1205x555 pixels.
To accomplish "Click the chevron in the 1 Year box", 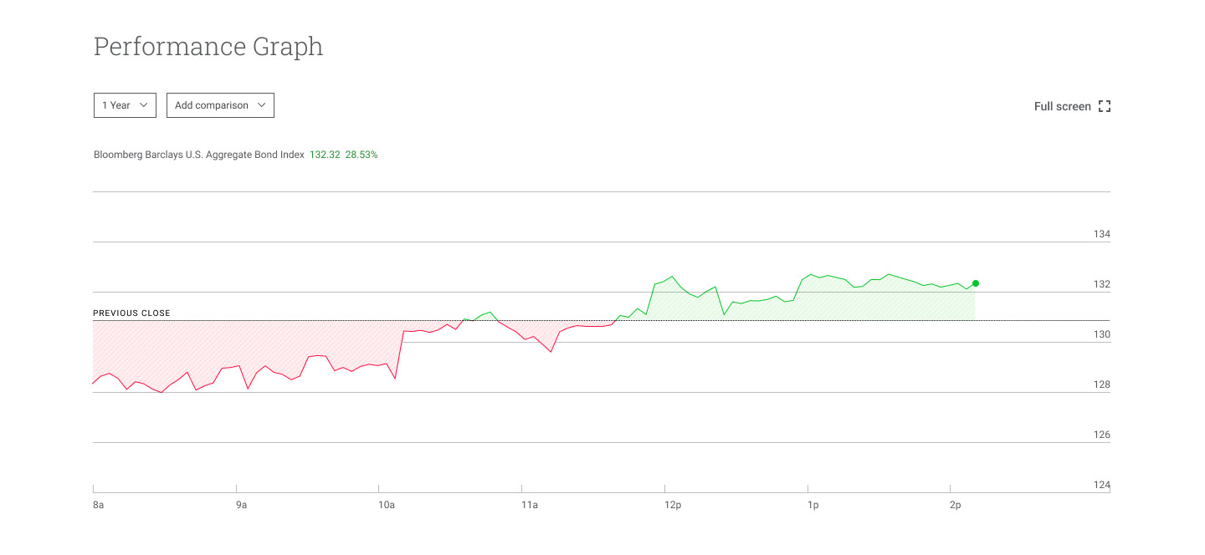I will tap(143, 105).
